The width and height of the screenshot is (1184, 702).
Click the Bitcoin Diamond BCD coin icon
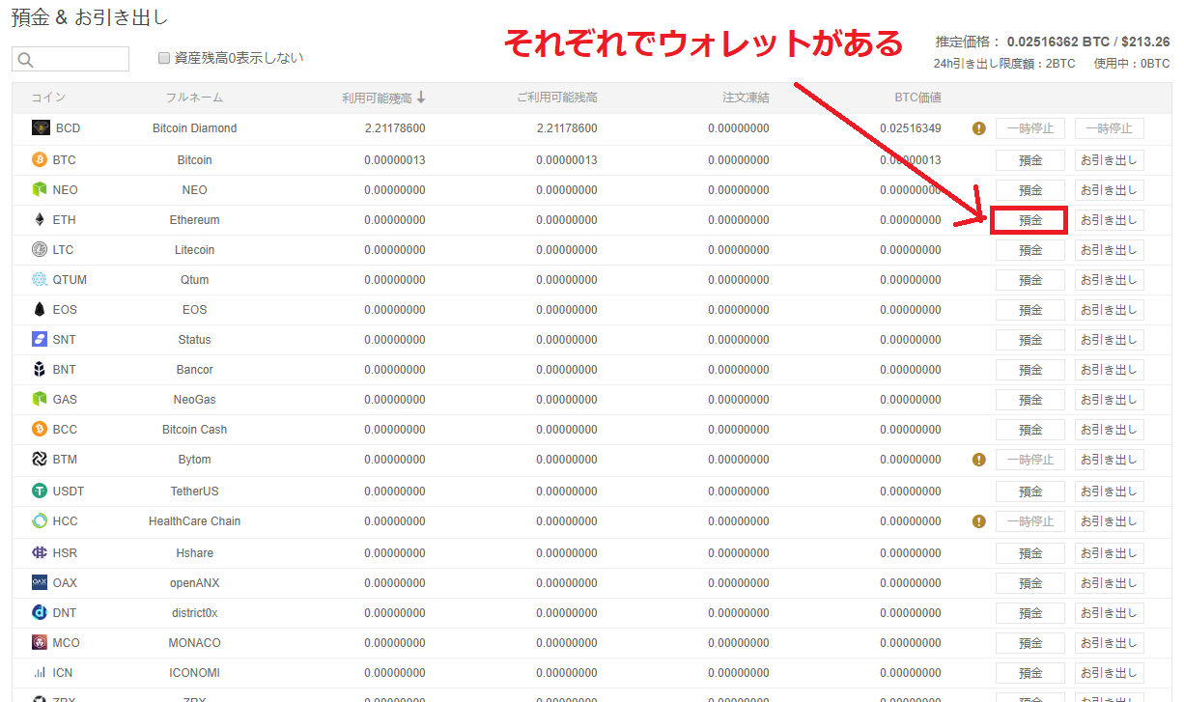41,128
